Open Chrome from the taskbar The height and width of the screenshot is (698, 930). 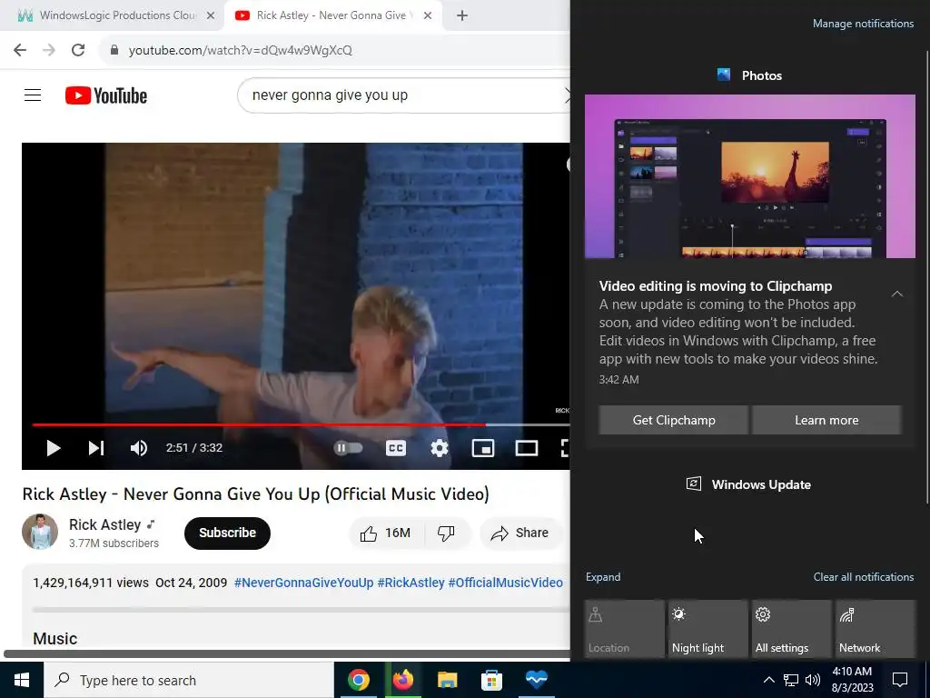click(358, 680)
